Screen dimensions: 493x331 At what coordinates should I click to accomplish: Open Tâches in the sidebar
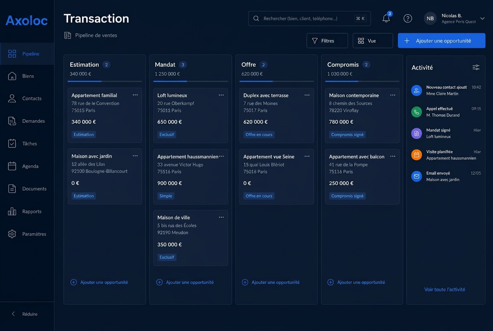[x=27, y=144]
